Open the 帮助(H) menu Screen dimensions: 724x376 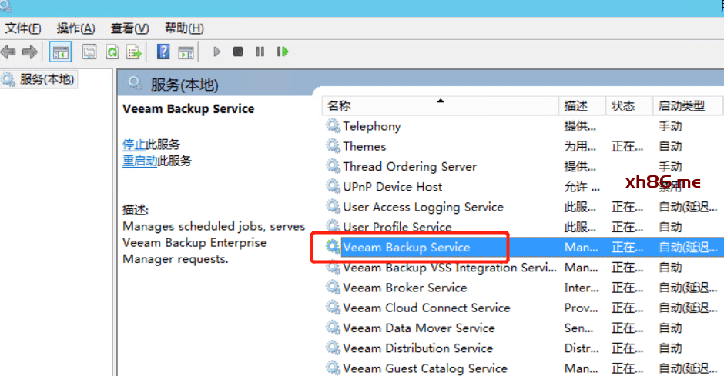pos(184,28)
